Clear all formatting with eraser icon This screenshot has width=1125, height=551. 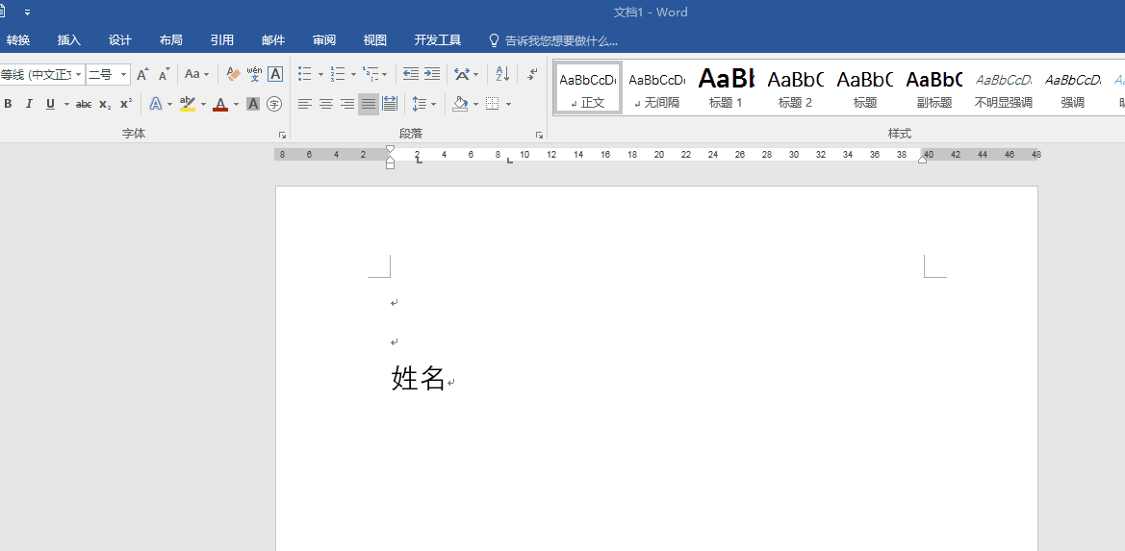click(x=233, y=74)
